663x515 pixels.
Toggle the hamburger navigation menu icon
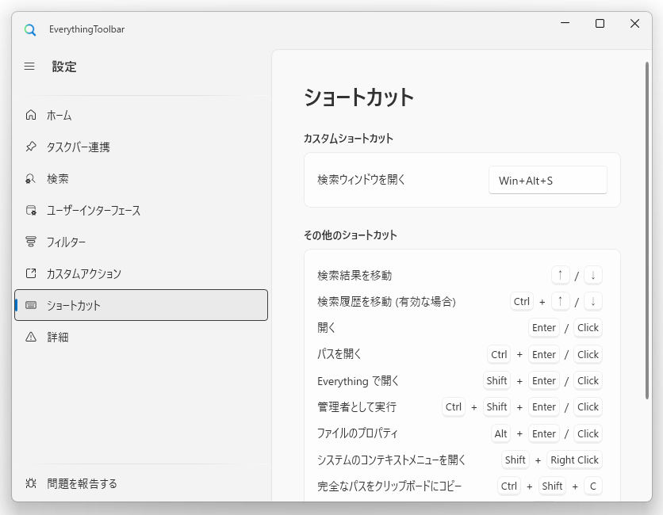29,67
